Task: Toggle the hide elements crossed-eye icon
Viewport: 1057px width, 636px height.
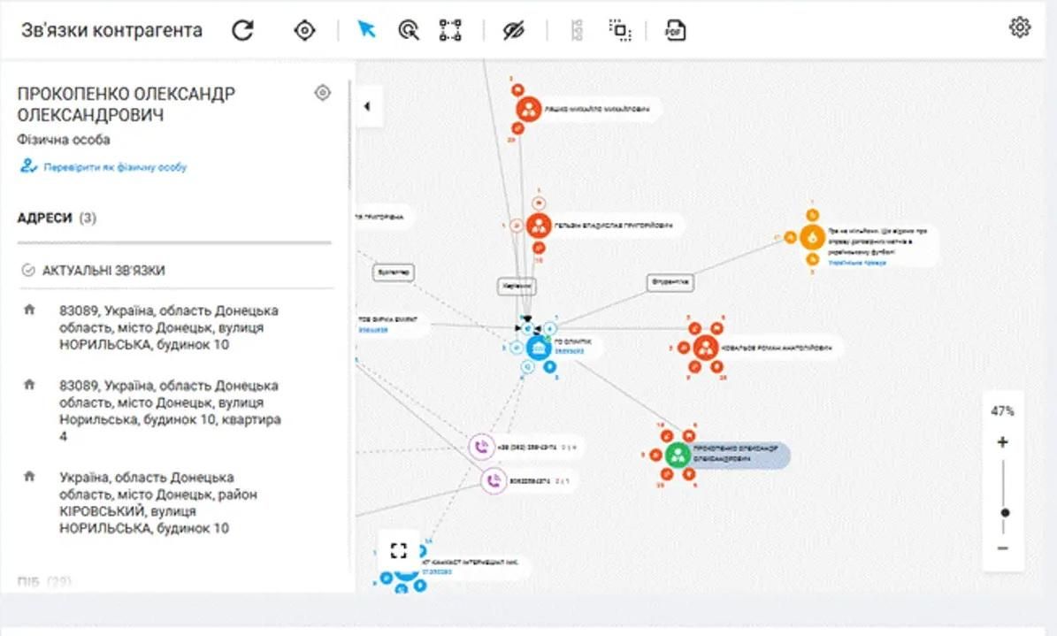Action: coord(514,30)
